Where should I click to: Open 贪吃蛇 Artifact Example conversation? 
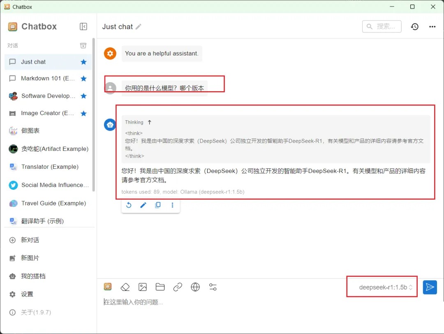(48, 149)
